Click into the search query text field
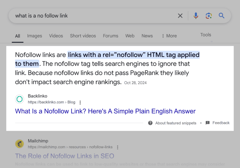The width and height of the screenshot is (240, 168). point(95,16)
